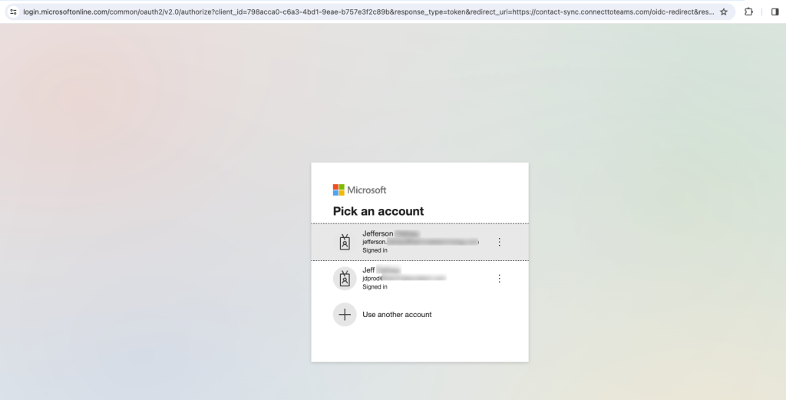Open the three-dot menu for Jefferson account

499,242
